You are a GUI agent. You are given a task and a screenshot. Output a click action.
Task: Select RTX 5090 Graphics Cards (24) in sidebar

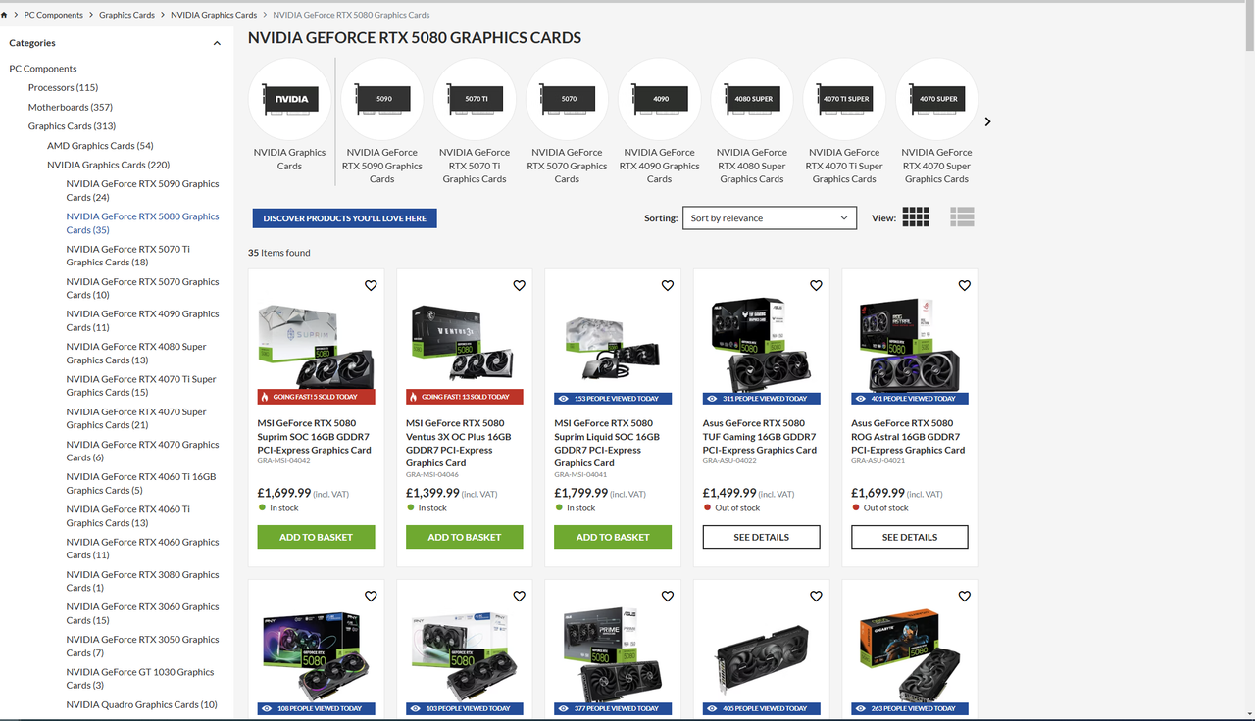(142, 190)
